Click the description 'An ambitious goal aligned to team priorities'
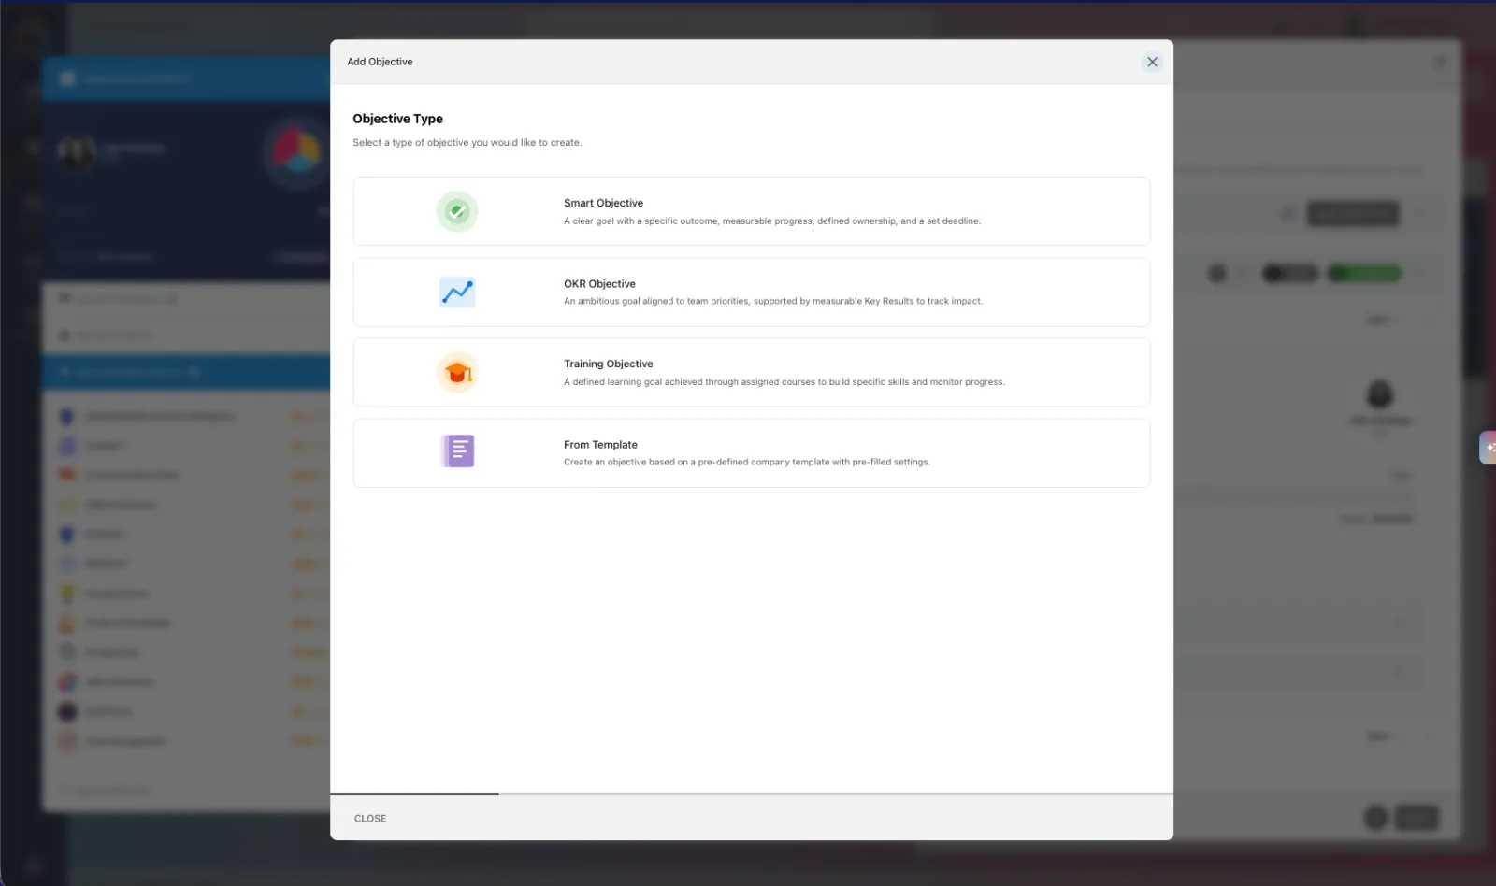The image size is (1496, 886). tap(773, 302)
